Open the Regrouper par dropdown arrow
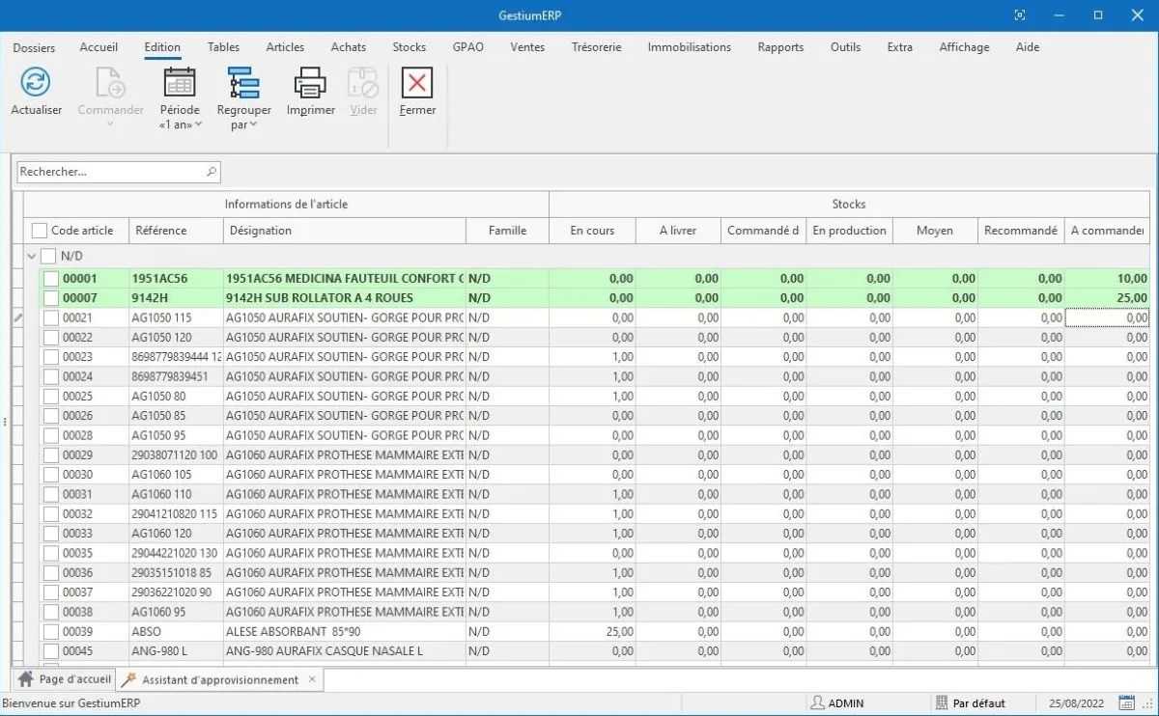The height and width of the screenshot is (716, 1159). 253,124
